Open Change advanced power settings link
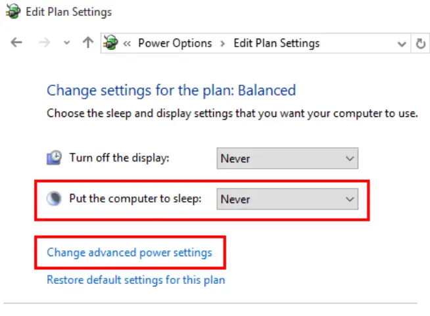430x316 pixels. coord(130,252)
